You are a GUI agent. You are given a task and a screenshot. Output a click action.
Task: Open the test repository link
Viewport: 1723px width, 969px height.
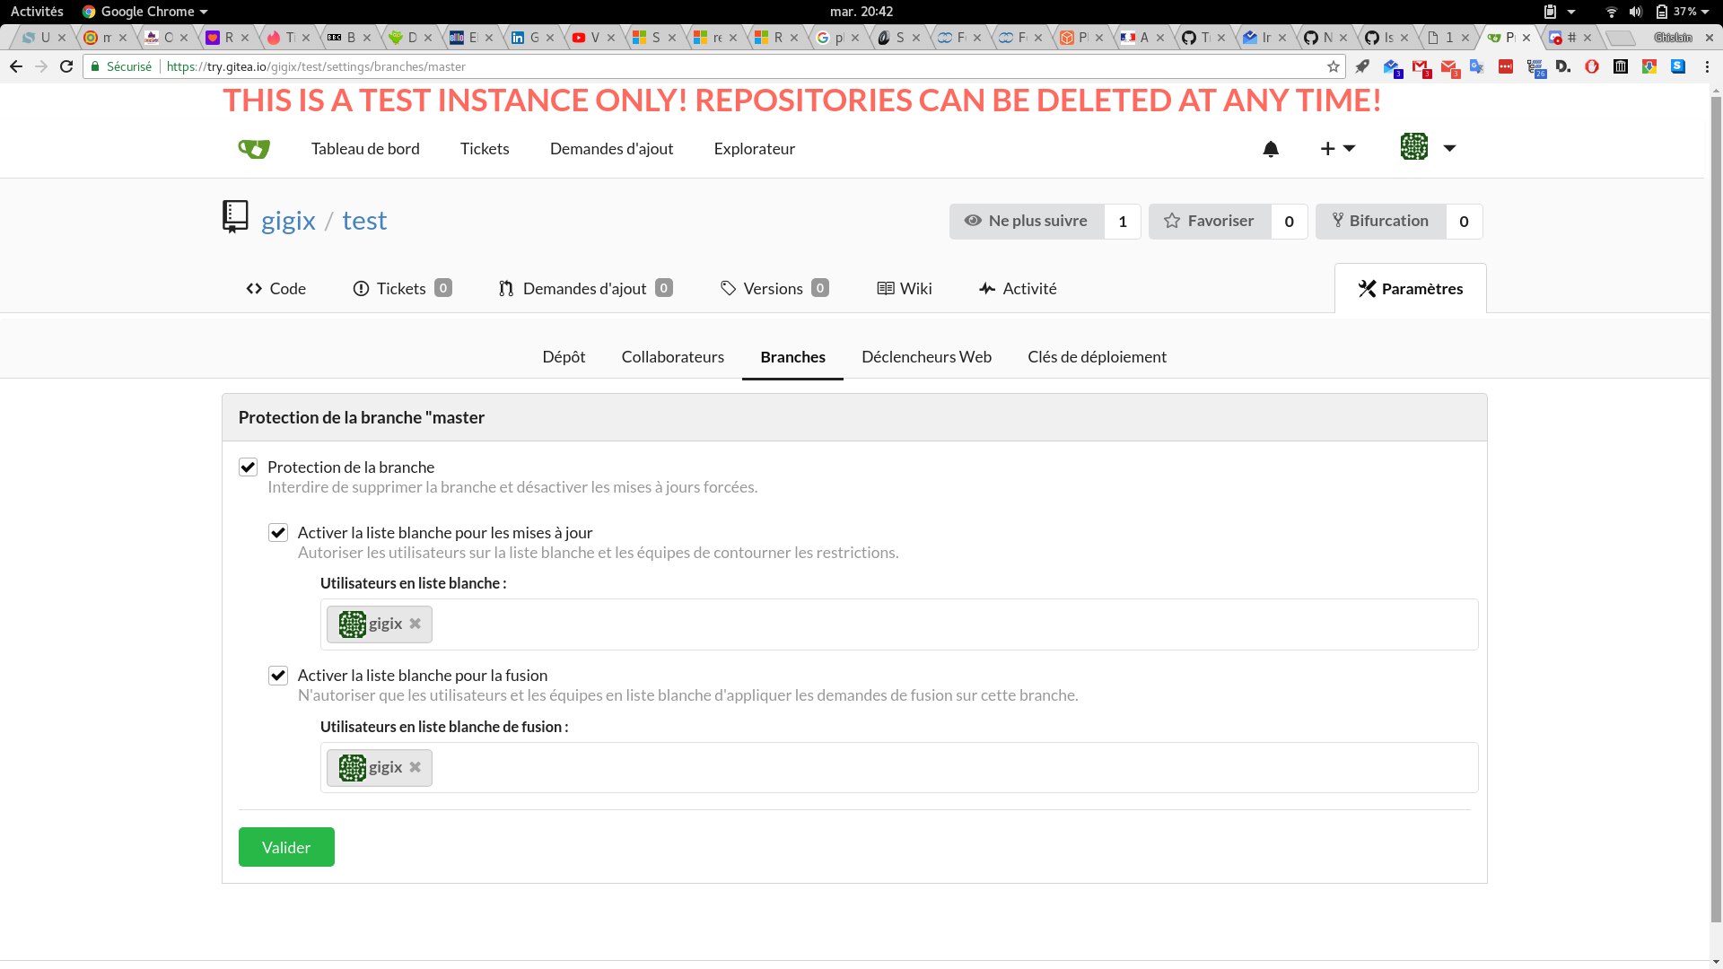(x=364, y=221)
